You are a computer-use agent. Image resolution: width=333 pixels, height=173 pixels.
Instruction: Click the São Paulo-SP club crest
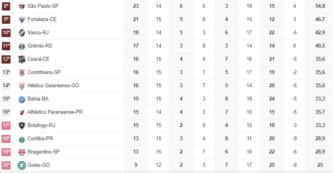[22, 6]
